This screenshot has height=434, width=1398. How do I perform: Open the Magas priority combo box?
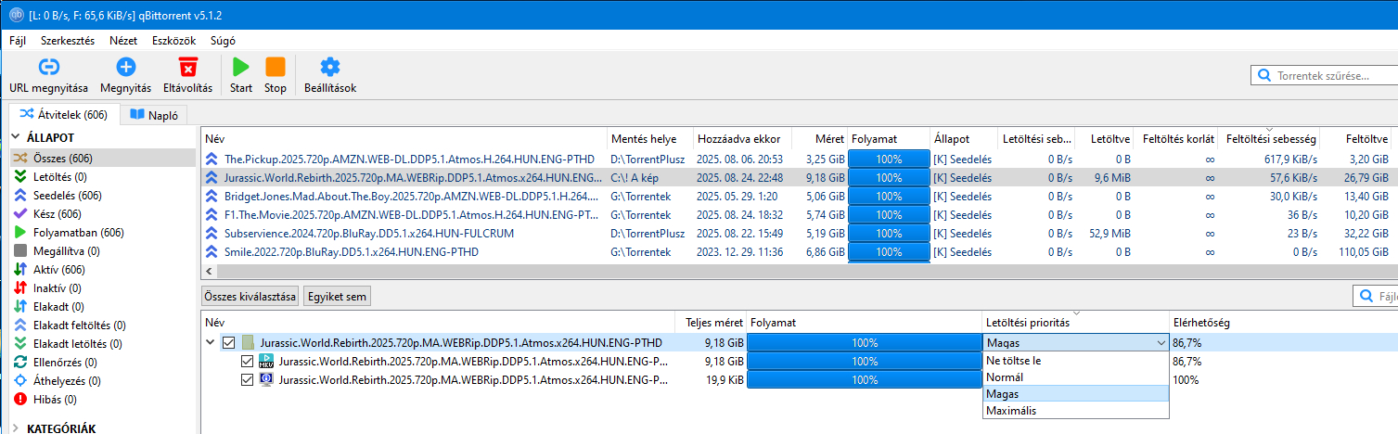[x=1076, y=342]
